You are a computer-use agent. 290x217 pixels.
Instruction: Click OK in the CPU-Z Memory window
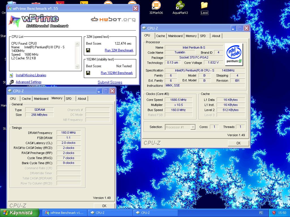104,206
